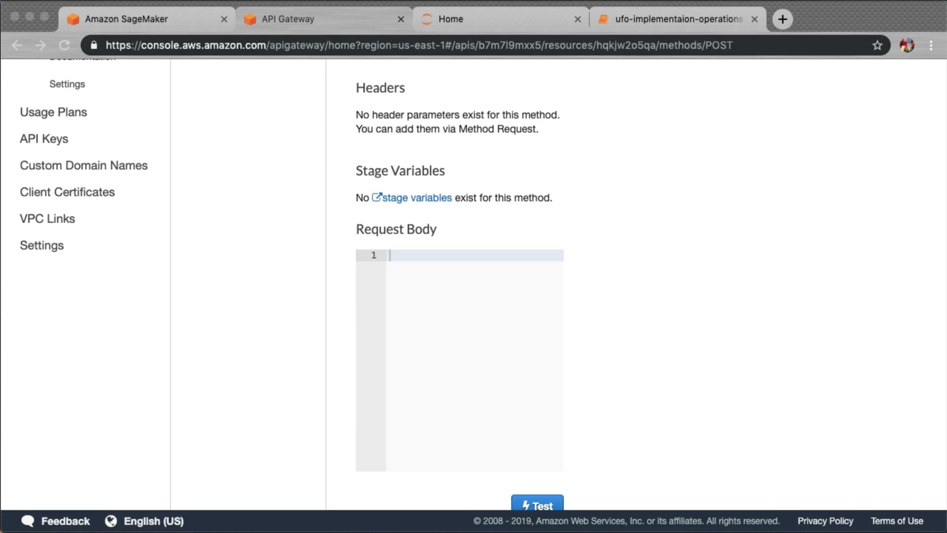
Task: Click the padlock site info icon
Action: (94, 45)
